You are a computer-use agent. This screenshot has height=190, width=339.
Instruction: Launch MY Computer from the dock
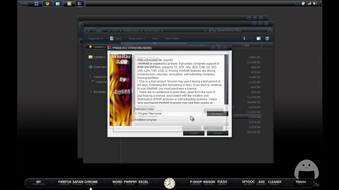[39, 183]
